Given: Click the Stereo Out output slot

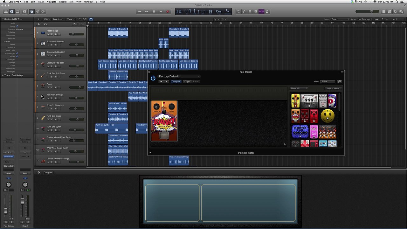Looking at the screenshot, I should [x=9, y=166].
